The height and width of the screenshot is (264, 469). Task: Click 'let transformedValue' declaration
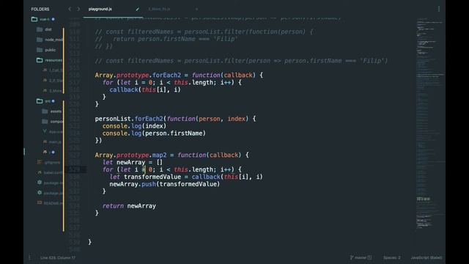[x=145, y=177]
